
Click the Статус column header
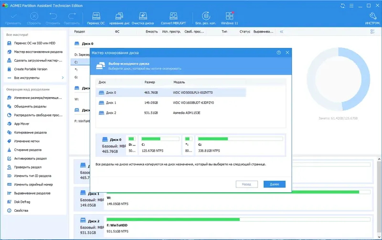click(245, 32)
